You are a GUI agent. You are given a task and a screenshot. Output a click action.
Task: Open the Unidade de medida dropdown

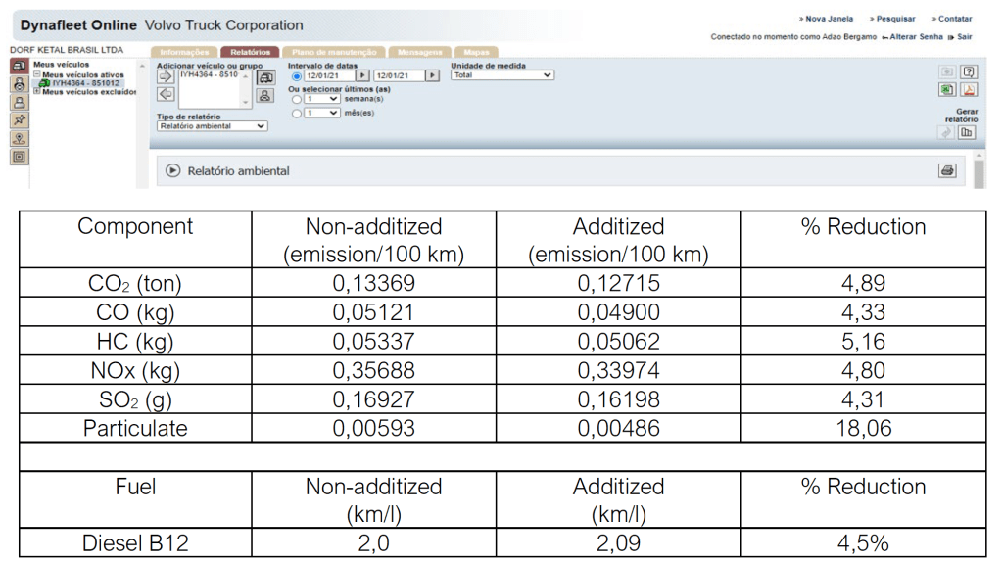(x=502, y=74)
